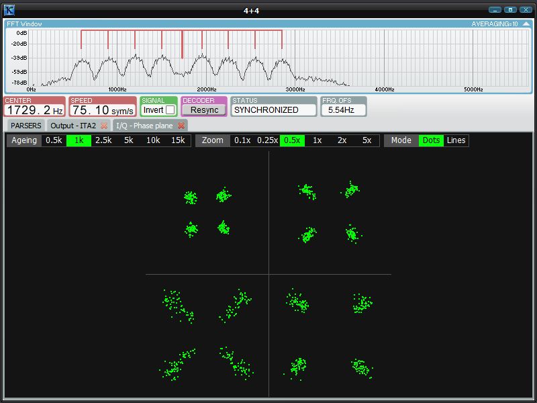Click the app logo icon in title bar
This screenshot has width=537, height=403.
tap(9, 9)
